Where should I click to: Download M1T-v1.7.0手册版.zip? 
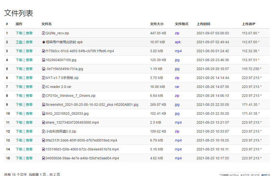click(x=19, y=78)
